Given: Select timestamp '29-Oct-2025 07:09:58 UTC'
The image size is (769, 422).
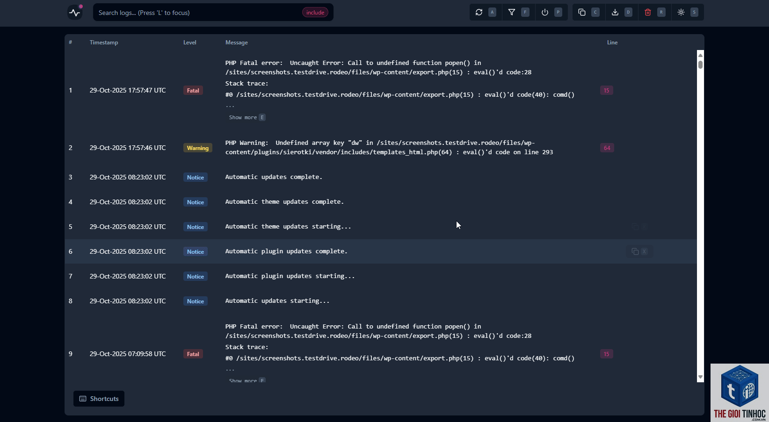Looking at the screenshot, I should click(128, 354).
